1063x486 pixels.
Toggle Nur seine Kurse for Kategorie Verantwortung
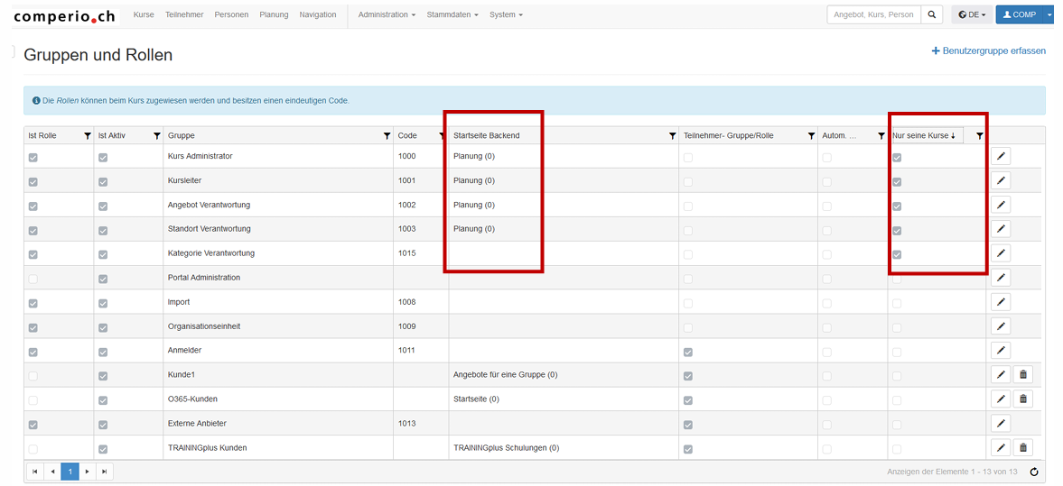point(897,254)
